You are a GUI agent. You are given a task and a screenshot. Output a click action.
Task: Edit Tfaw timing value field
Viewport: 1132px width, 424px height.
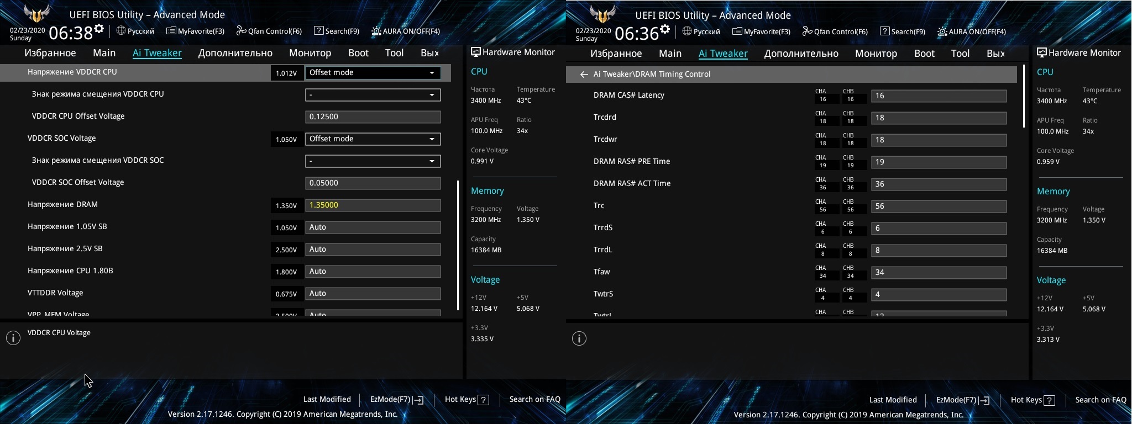[x=939, y=272]
